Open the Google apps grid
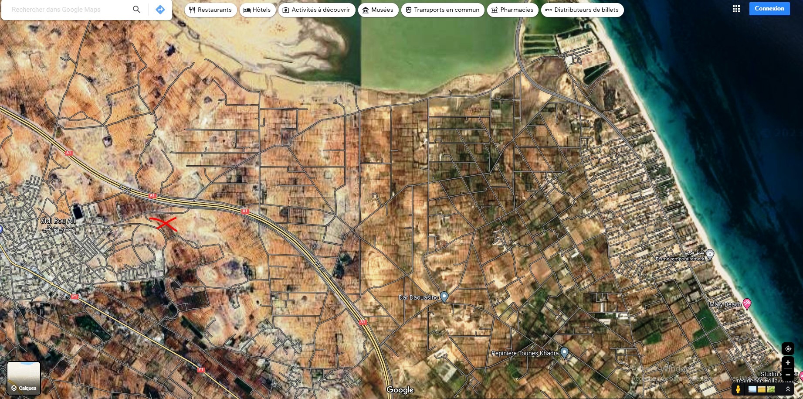803x399 pixels. click(x=736, y=9)
